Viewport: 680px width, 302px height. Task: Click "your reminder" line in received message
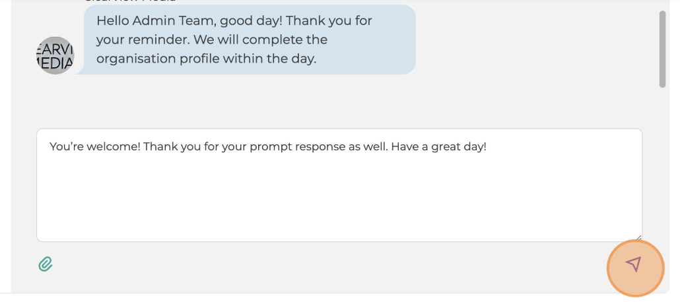click(142, 40)
